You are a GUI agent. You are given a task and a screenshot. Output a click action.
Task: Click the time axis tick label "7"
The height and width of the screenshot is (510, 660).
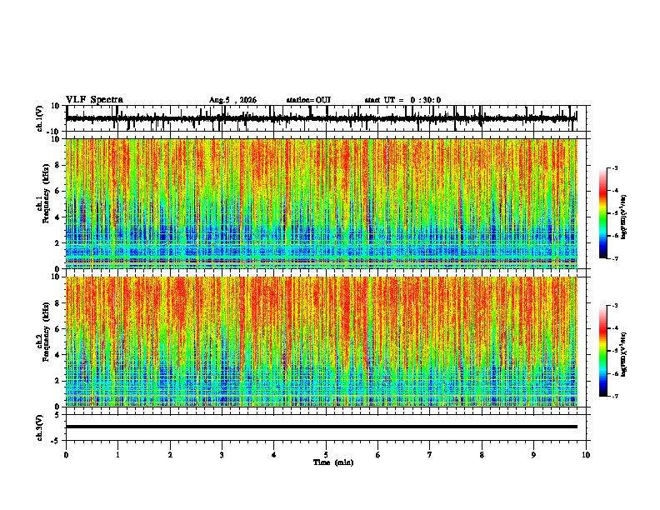[430, 455]
